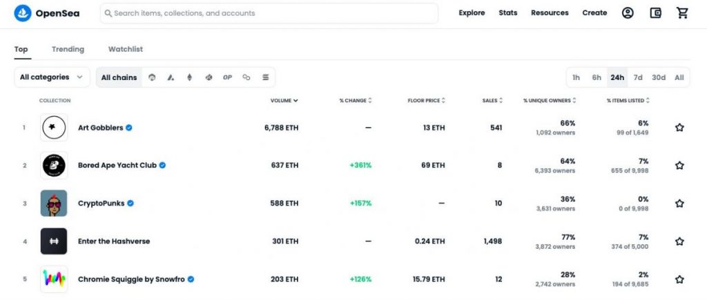
Task: Filter by Polygon chain icon
Action: (x=246, y=77)
